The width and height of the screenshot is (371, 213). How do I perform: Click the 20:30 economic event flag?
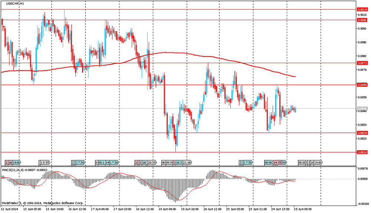point(152,163)
